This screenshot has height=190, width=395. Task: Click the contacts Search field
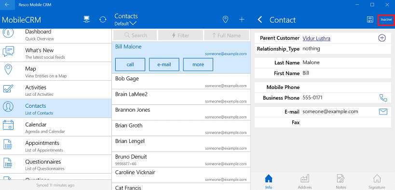[135, 36]
